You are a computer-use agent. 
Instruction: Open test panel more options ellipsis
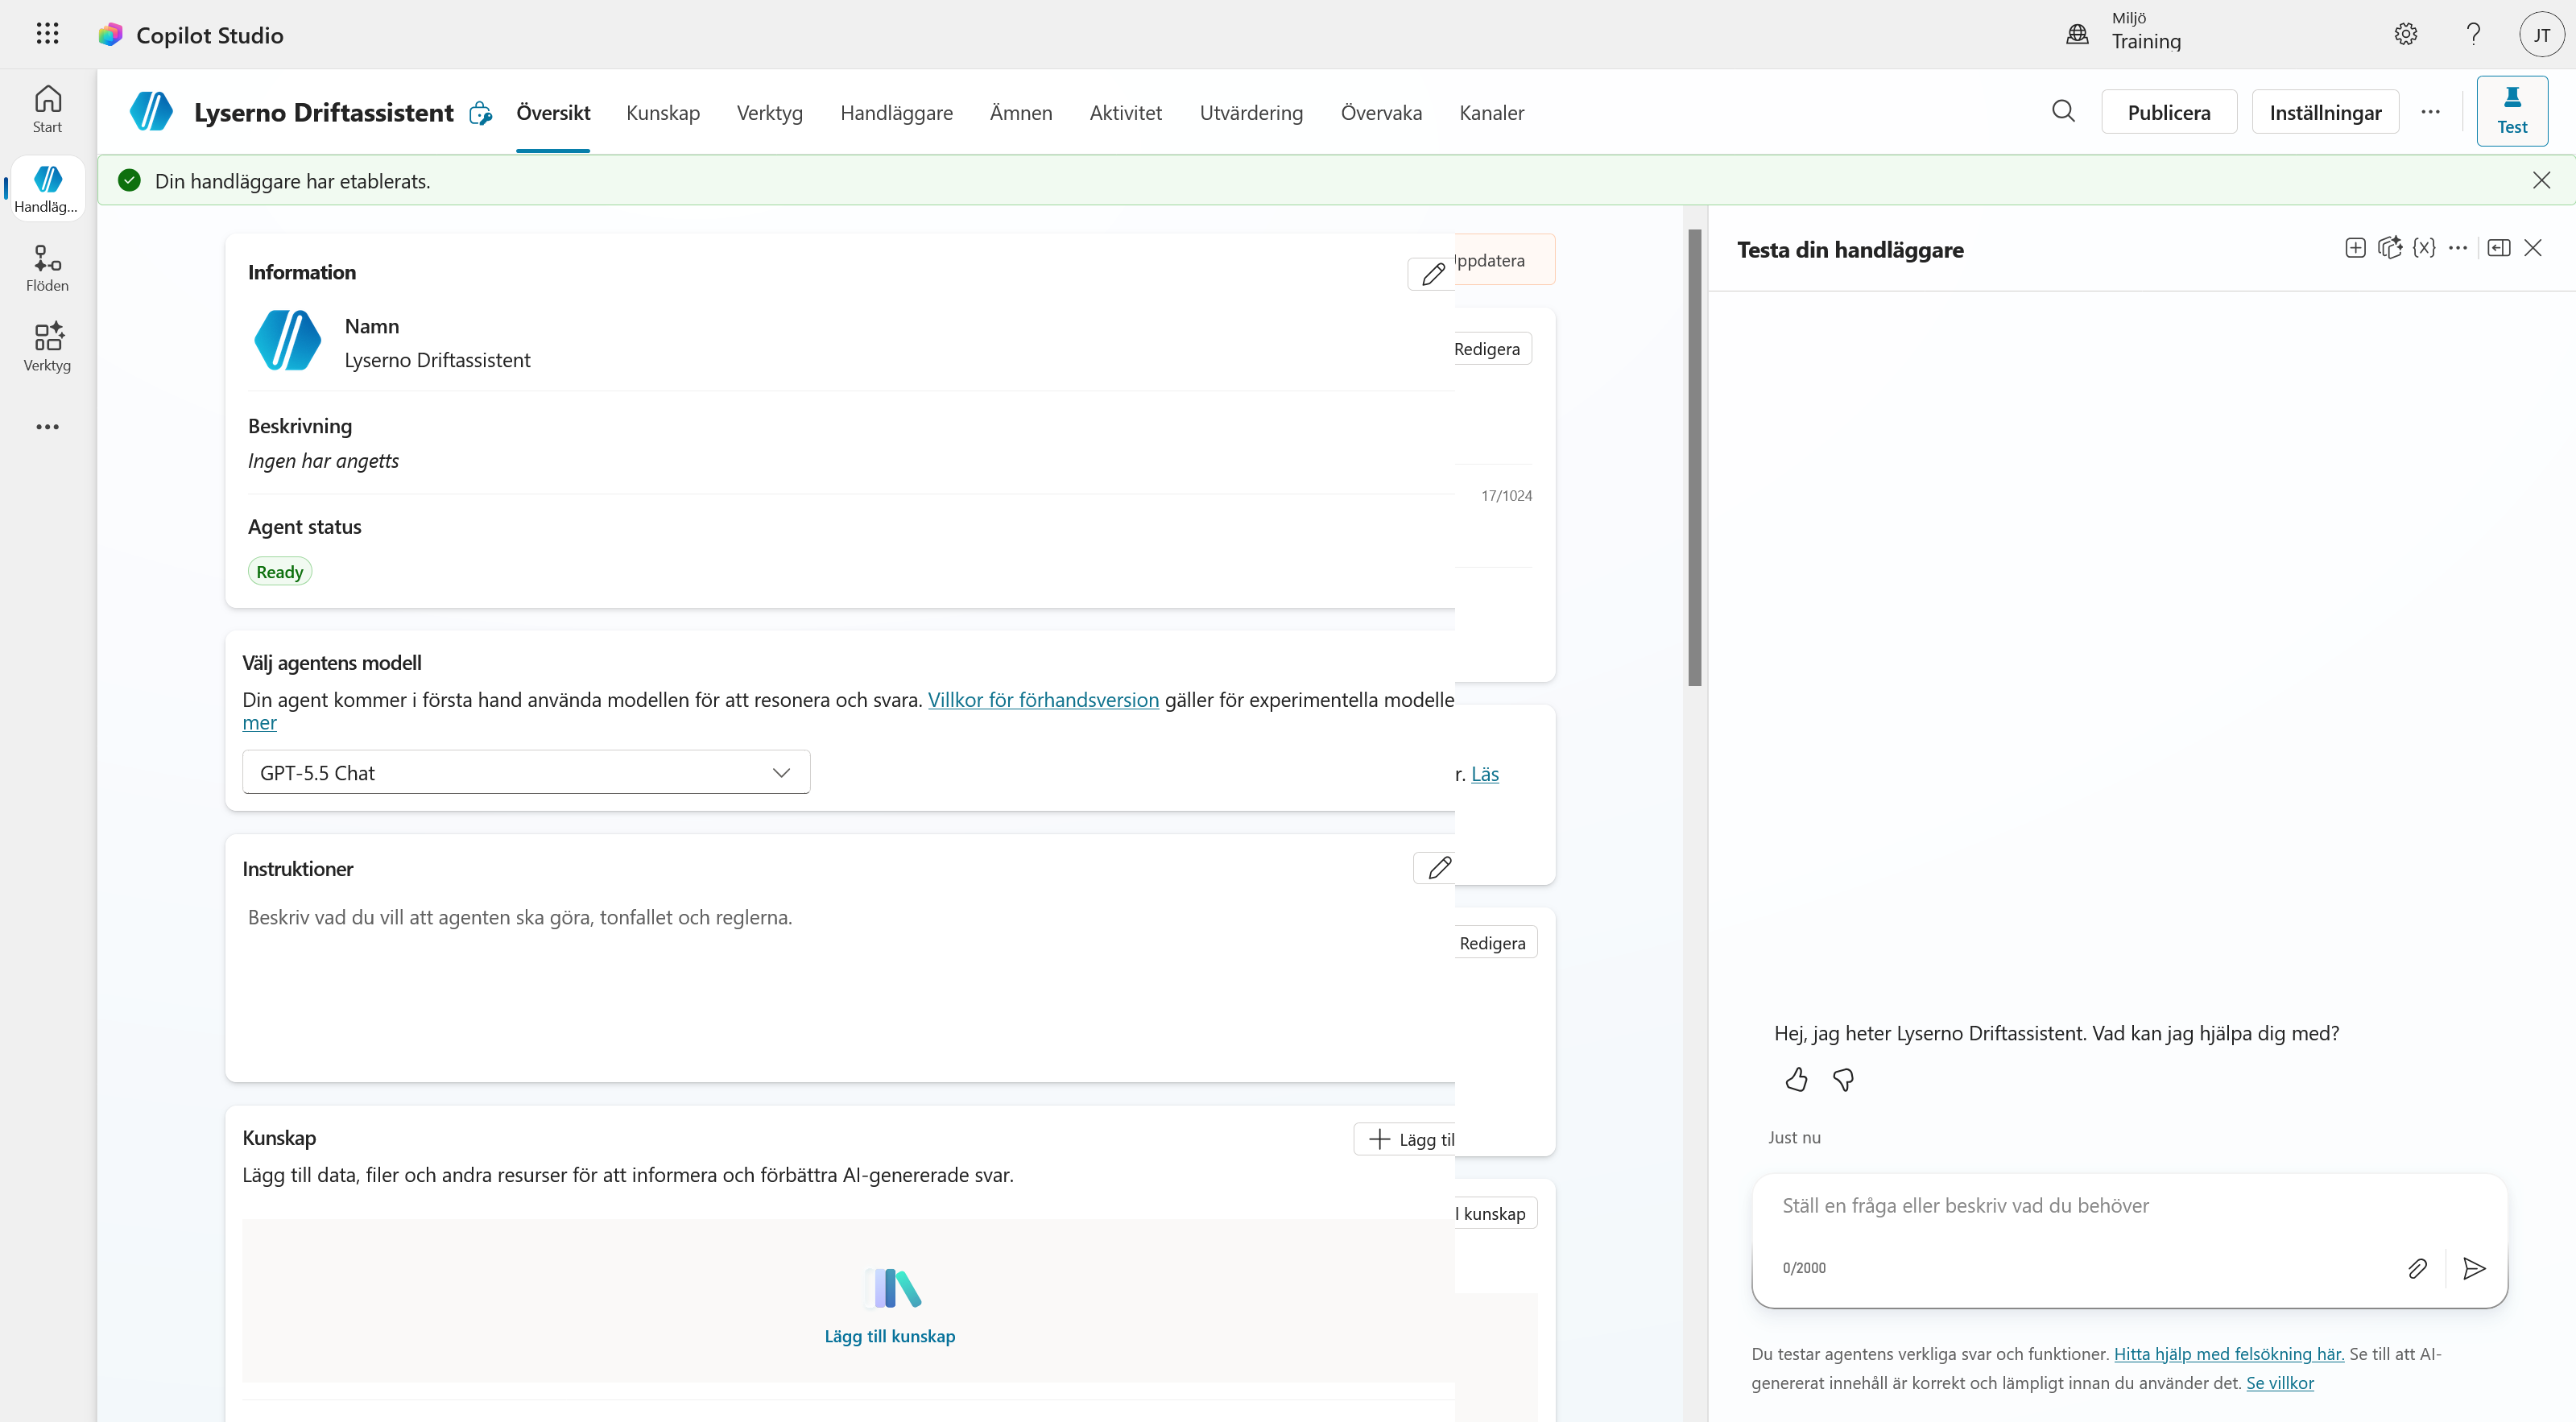pyautogui.click(x=2458, y=248)
